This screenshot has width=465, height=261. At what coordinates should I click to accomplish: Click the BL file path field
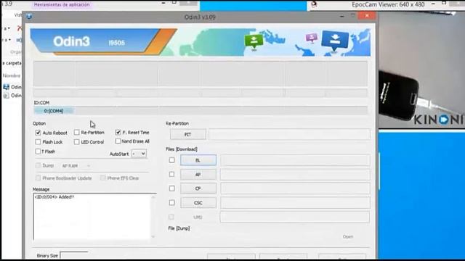295,160
